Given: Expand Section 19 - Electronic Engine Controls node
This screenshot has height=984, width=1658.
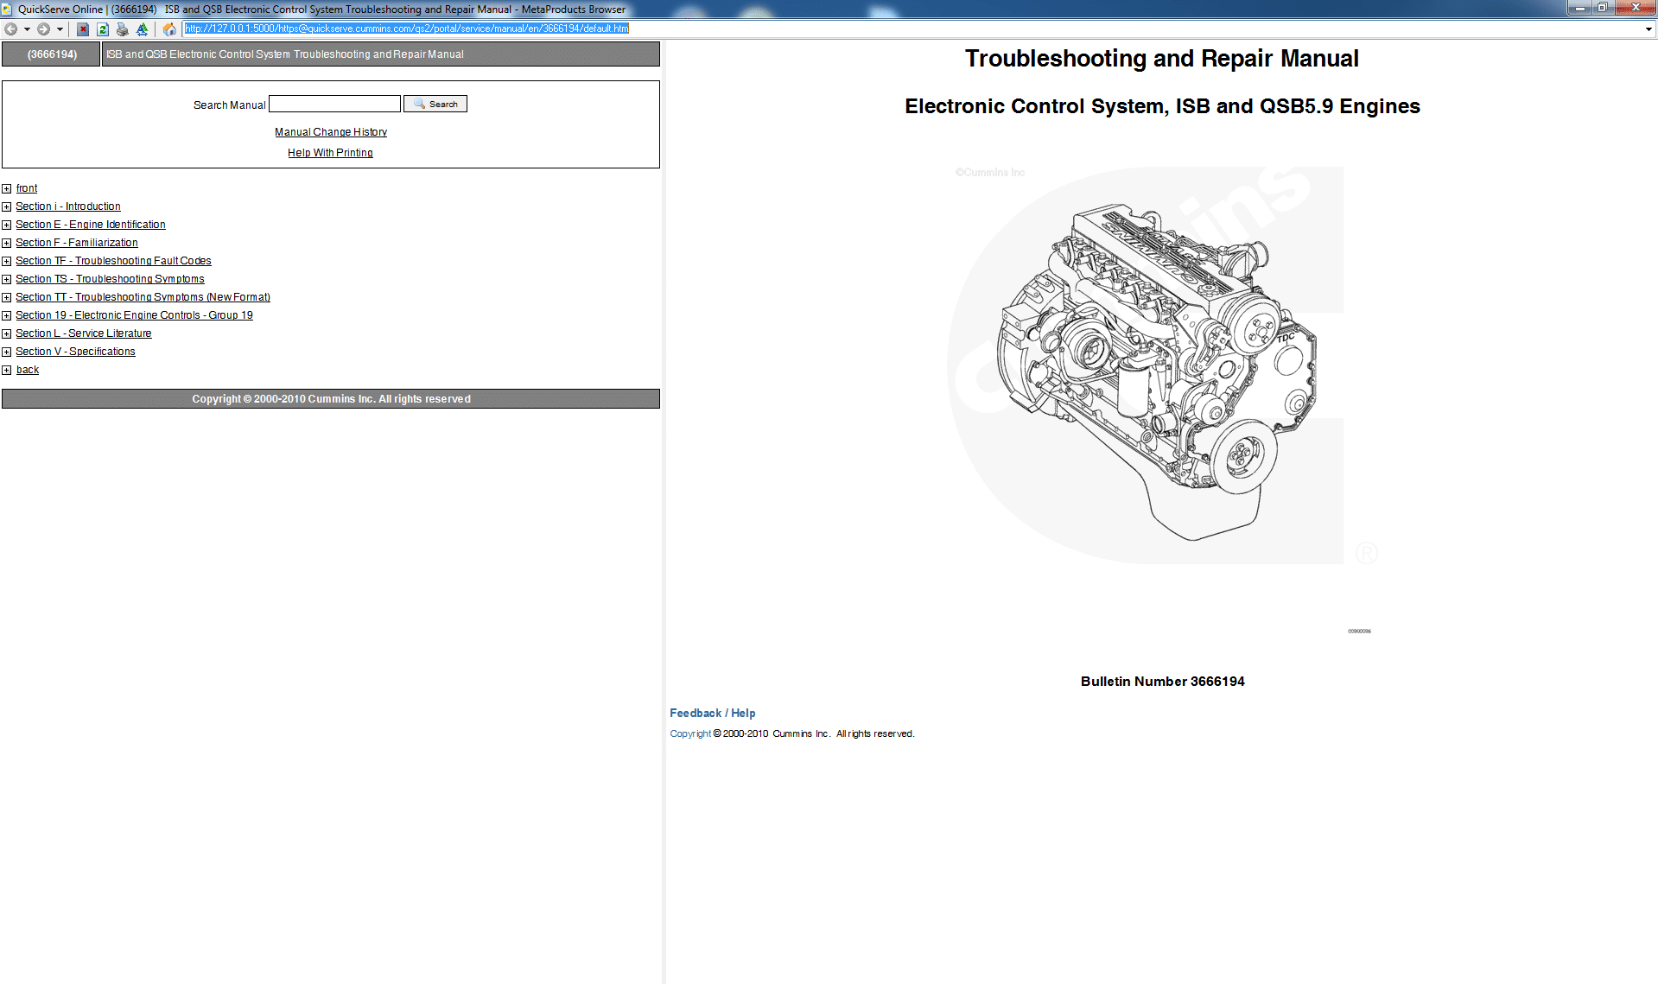Looking at the screenshot, I should point(7,315).
